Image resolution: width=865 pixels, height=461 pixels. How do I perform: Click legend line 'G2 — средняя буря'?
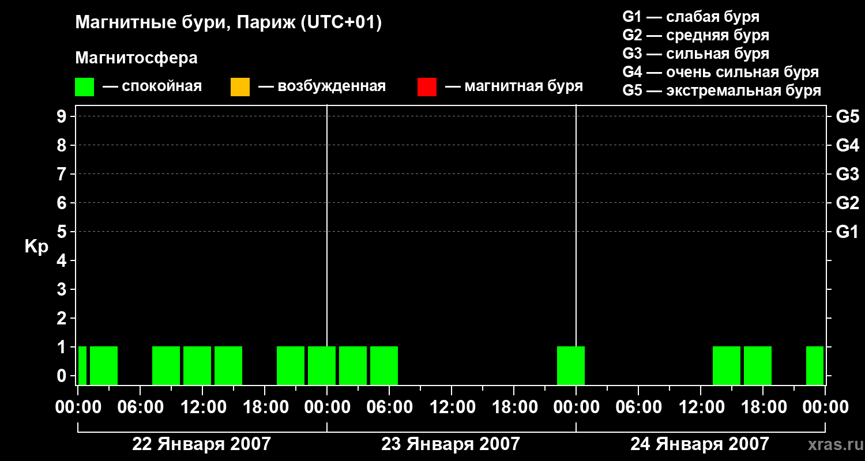pyautogui.click(x=695, y=35)
